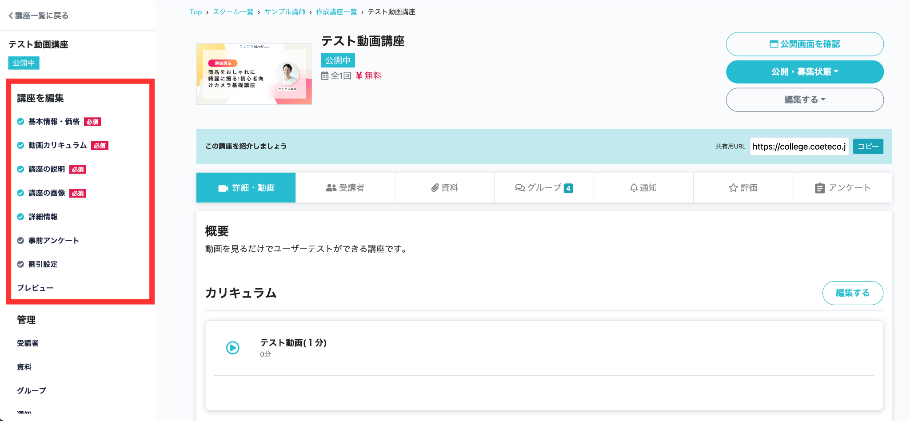The image size is (910, 421).
Task: Click the checkmark next to 事前アンケート
Action: coord(20,241)
